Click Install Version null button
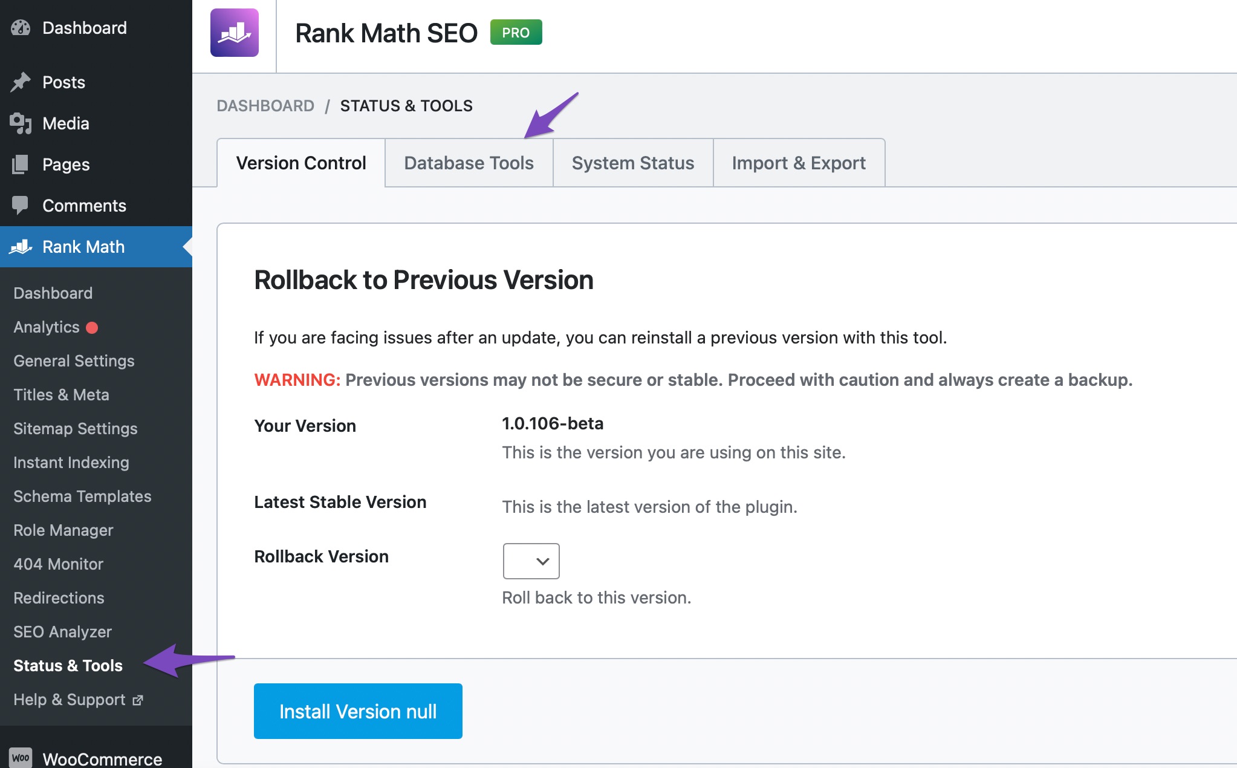The height and width of the screenshot is (768, 1237). 358,711
